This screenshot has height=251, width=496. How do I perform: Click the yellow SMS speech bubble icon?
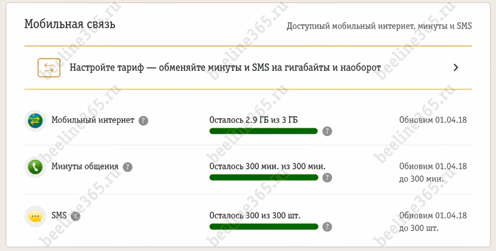click(35, 216)
